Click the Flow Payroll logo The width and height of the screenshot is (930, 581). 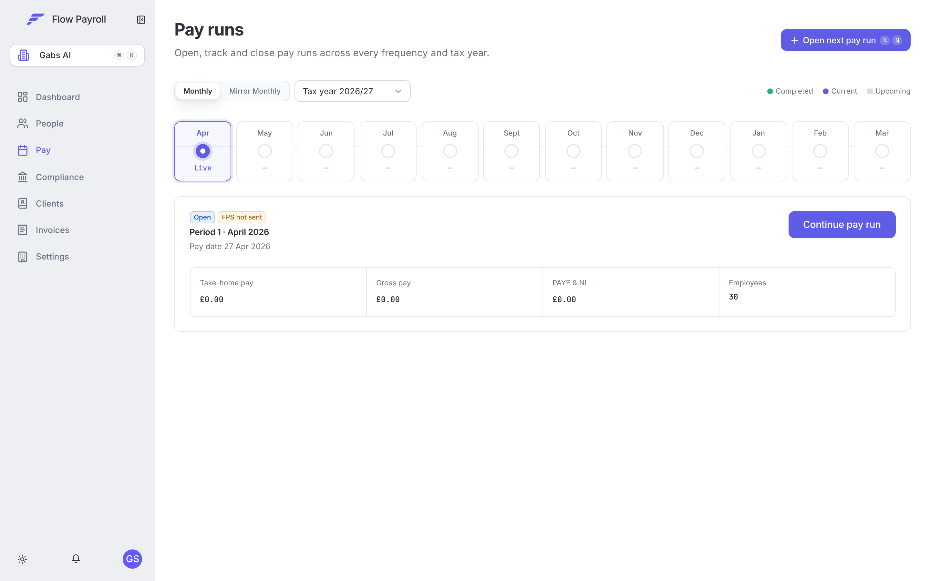pyautogui.click(x=35, y=19)
